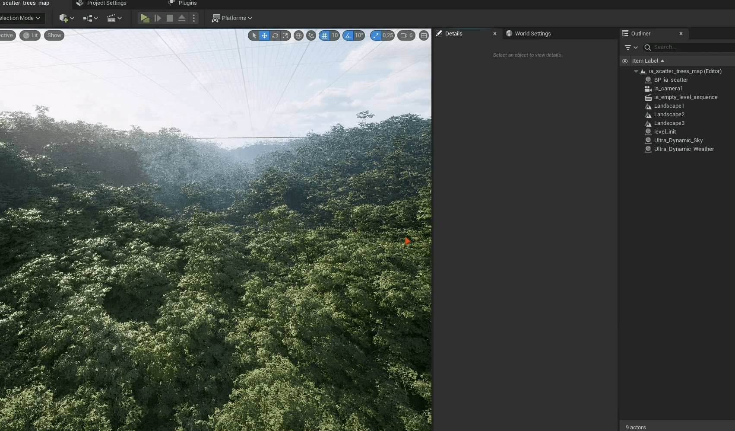Collapse the ia_scatter_trees_map tree node
This screenshot has height=431, width=735.
(x=636, y=71)
